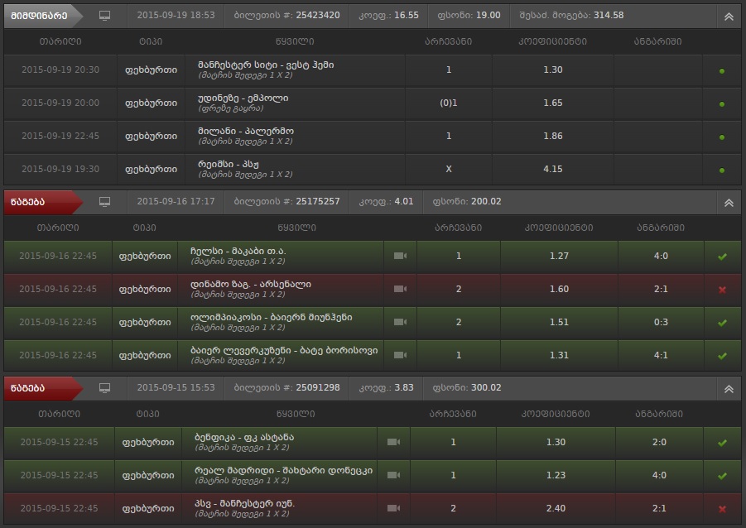This screenshot has width=746, height=528.
Task: Click monitor icon on ticket 25175257 header
Action: (x=104, y=202)
